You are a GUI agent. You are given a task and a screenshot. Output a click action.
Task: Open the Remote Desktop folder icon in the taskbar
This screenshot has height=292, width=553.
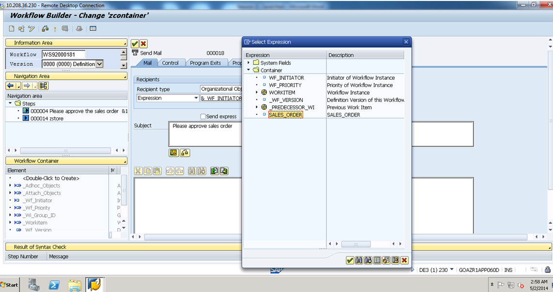click(x=75, y=285)
